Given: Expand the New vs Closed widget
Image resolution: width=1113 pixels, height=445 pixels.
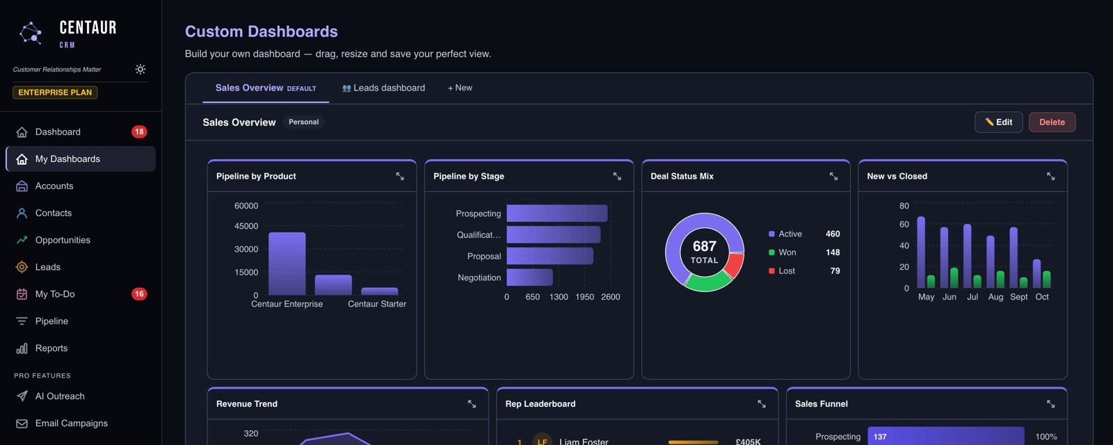Looking at the screenshot, I should pyautogui.click(x=1050, y=177).
